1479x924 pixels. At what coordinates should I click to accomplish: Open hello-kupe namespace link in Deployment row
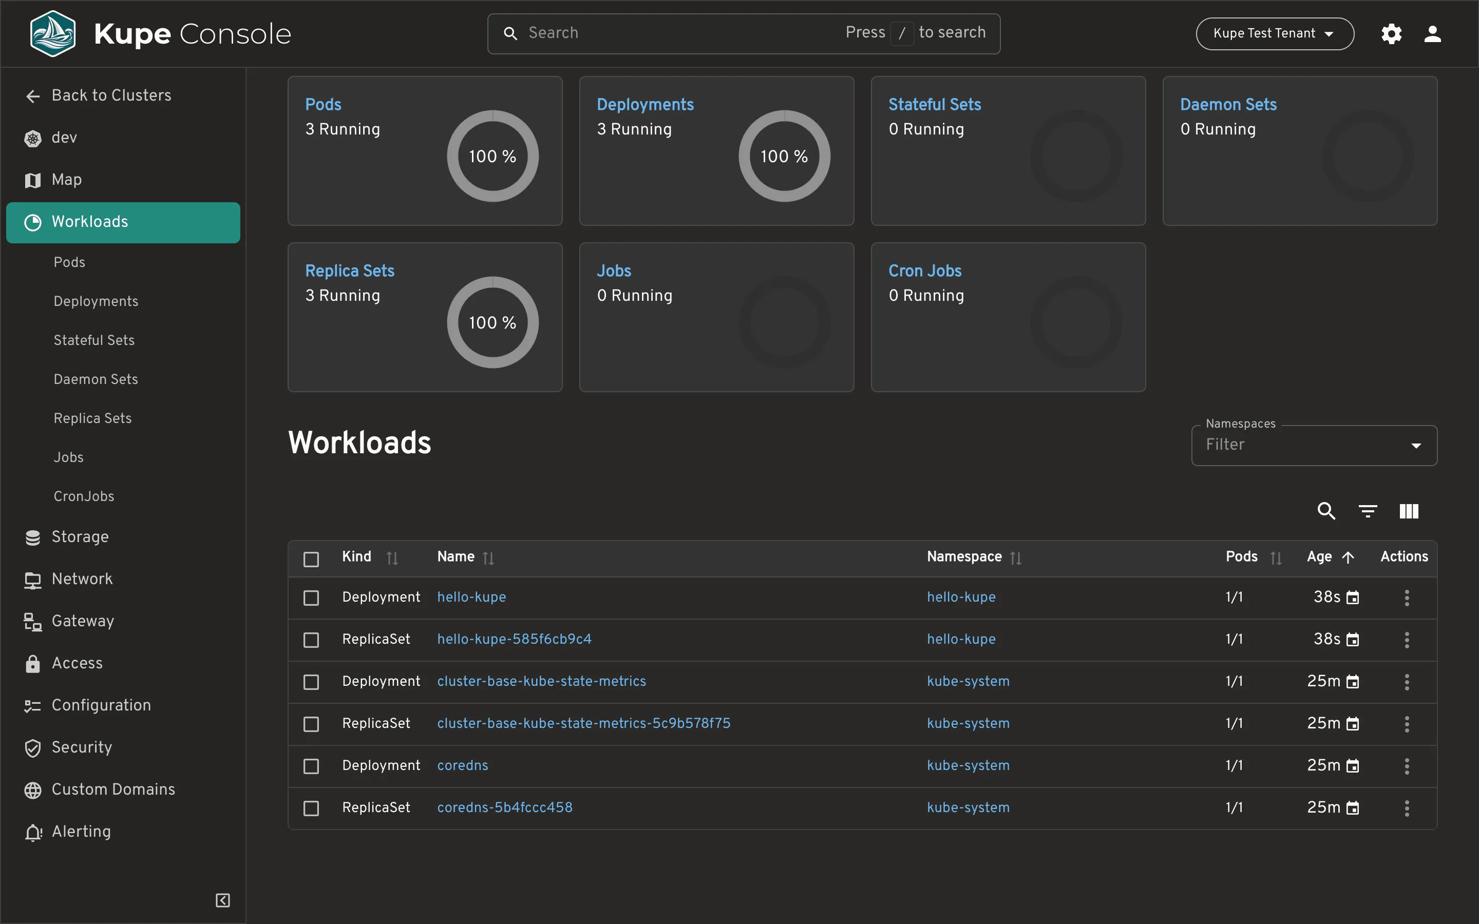961,597
